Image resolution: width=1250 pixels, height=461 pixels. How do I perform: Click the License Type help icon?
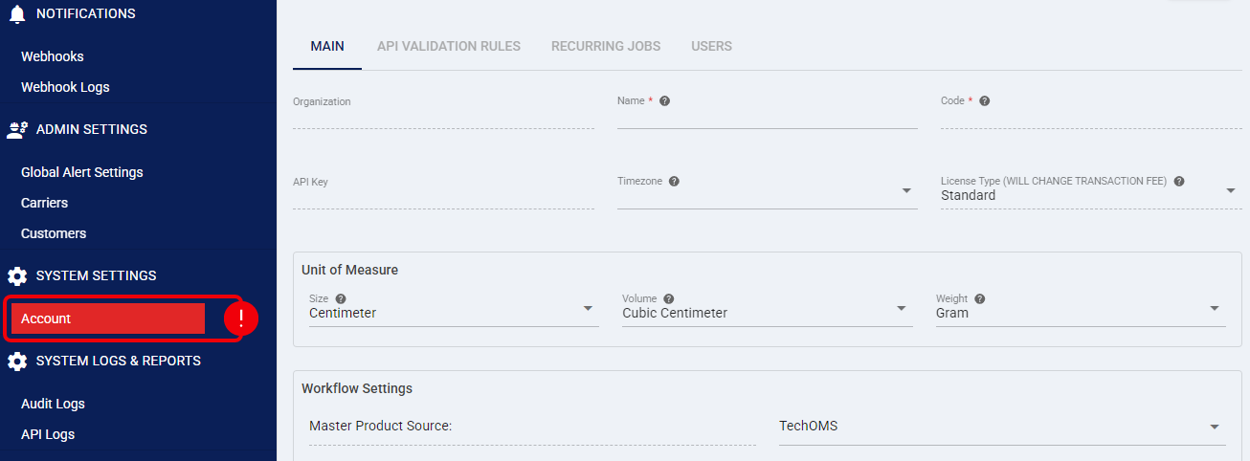pos(1179,182)
